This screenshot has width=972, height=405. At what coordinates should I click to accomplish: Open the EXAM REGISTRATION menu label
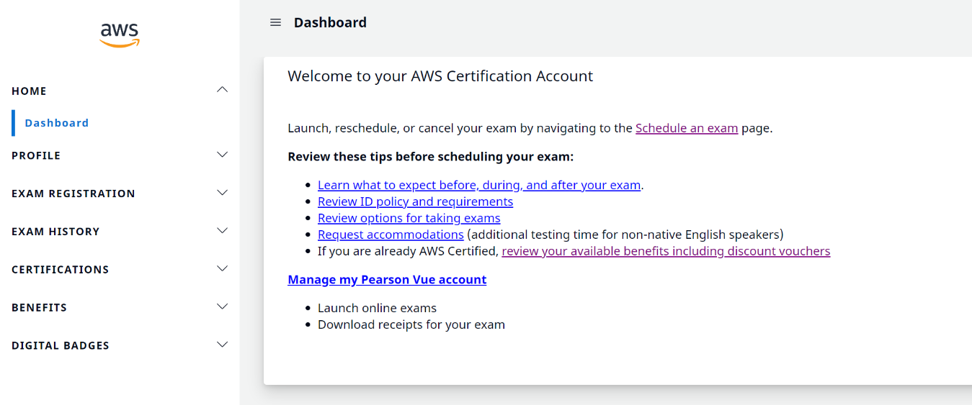click(x=73, y=194)
